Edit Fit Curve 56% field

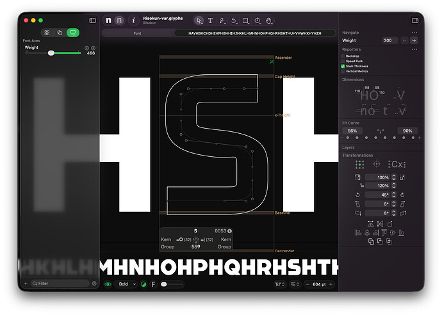pos(352,131)
